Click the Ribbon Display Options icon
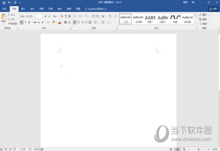The height and width of the screenshot is (151, 220). point(193,2)
